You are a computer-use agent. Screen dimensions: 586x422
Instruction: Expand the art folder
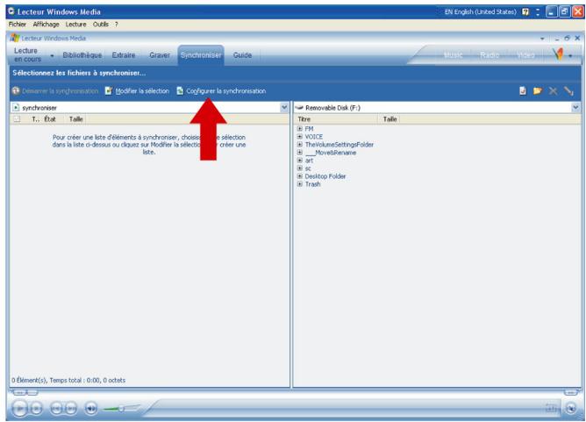coord(300,161)
